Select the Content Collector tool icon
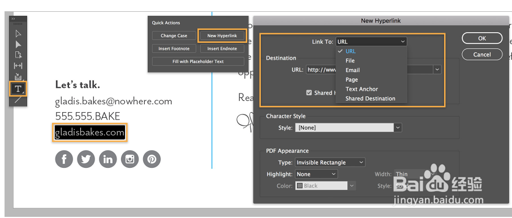This screenshot has width=512, height=218. tap(18, 77)
